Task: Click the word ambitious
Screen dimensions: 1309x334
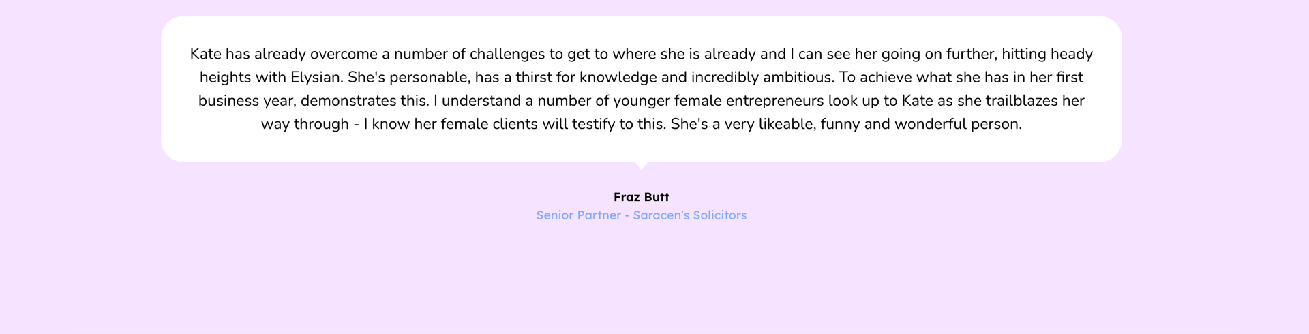Action: (x=798, y=78)
